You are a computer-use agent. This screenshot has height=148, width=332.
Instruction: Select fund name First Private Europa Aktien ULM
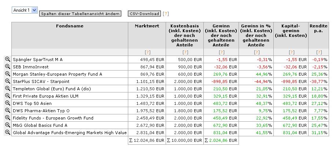click(x=45, y=96)
